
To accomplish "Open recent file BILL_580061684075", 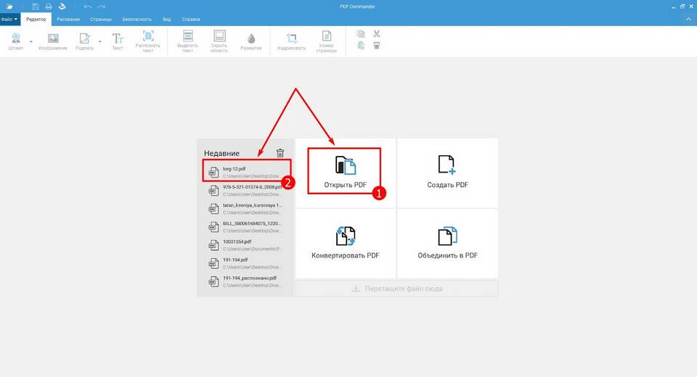I will (x=247, y=227).
